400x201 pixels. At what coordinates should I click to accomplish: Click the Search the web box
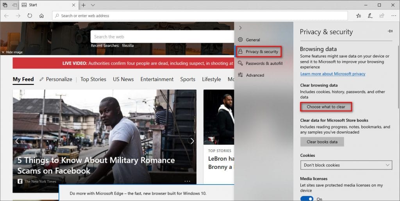(162, 37)
